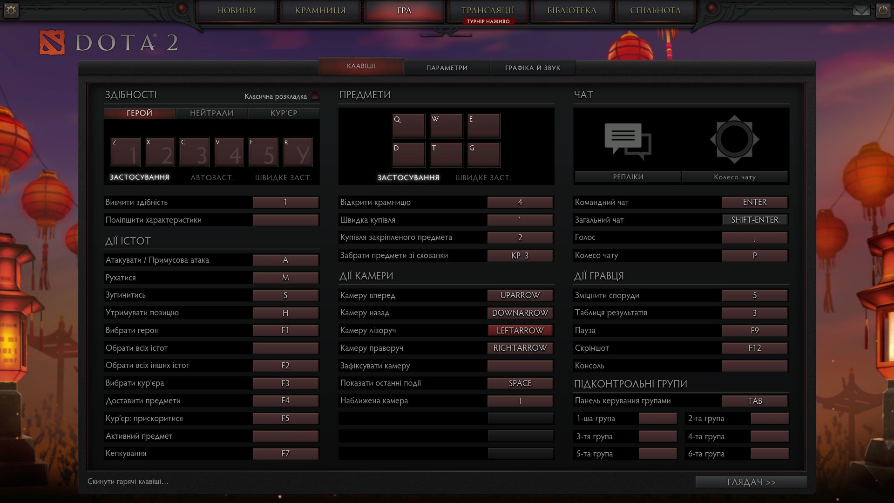This screenshot has height=503, width=894.
Task: Set key for Консоль field
Action: click(755, 366)
